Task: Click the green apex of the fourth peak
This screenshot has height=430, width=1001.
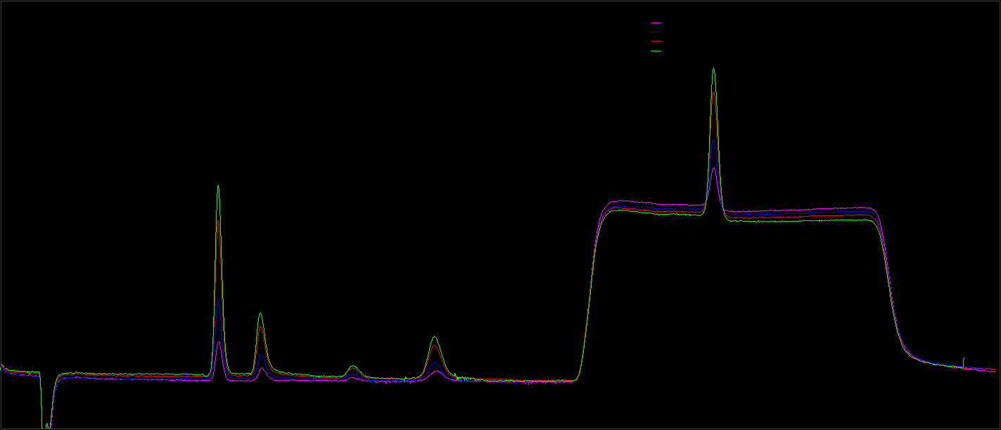Action: click(x=435, y=337)
